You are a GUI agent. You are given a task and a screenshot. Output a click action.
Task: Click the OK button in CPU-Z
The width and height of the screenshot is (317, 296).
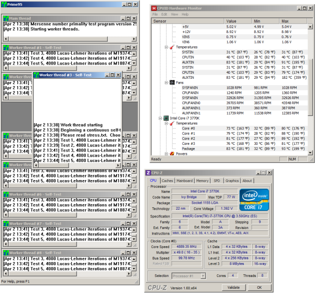coord(259,287)
